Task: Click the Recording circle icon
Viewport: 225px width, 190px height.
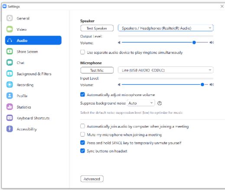Action: 10,84
